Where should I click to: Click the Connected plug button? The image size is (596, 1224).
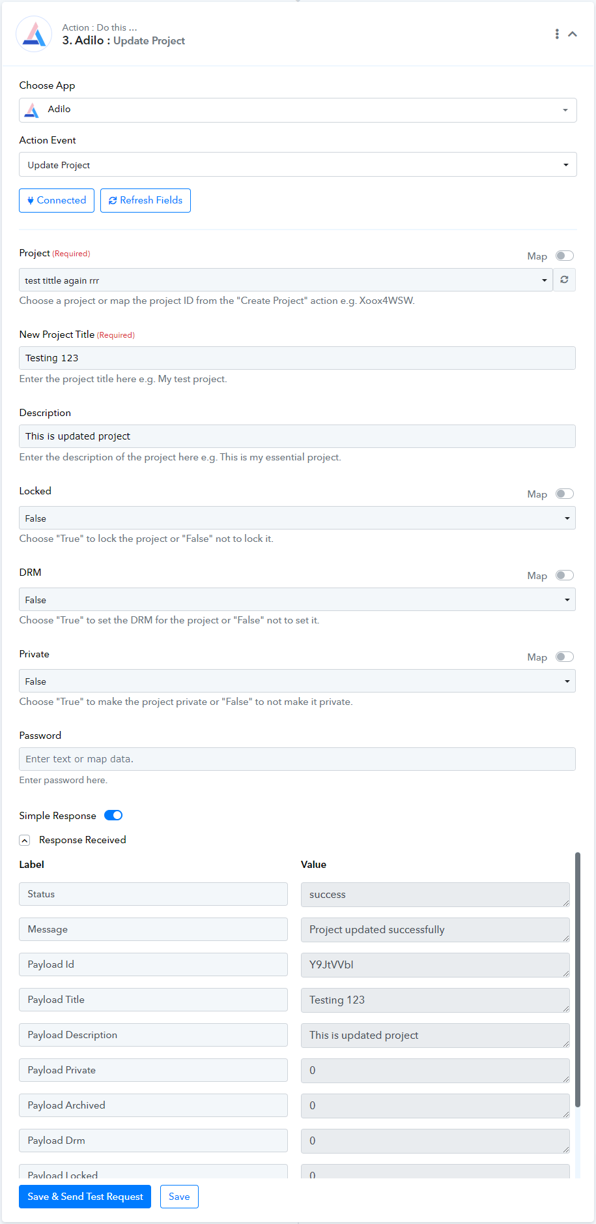57,200
